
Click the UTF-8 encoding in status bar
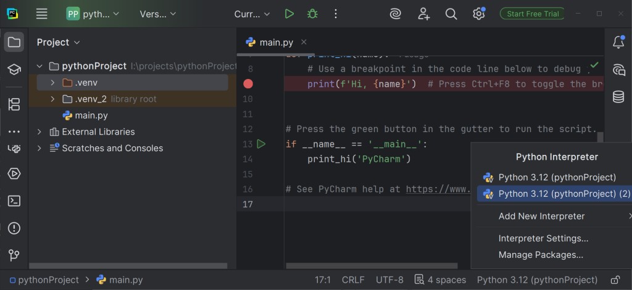pos(389,280)
